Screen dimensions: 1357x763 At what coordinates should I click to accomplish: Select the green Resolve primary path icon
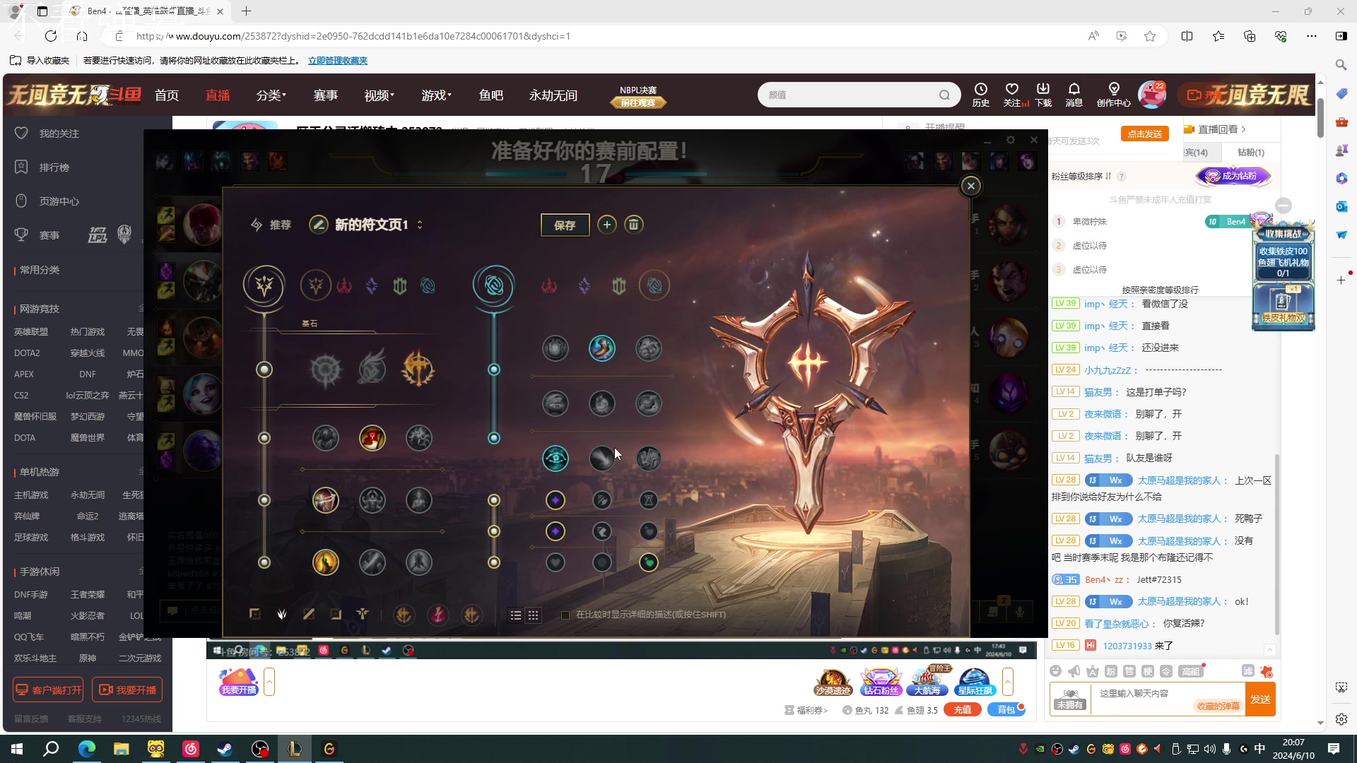click(x=400, y=285)
